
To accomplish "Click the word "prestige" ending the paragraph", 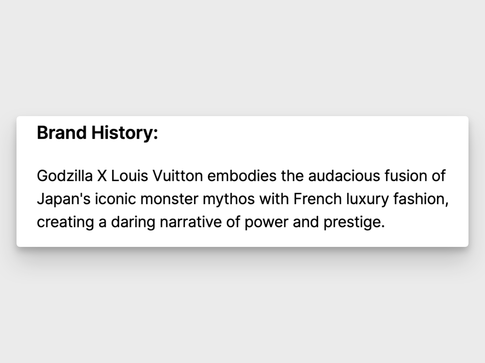I will point(353,222).
